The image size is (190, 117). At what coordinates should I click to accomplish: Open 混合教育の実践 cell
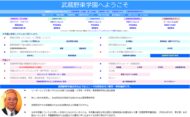(72, 42)
